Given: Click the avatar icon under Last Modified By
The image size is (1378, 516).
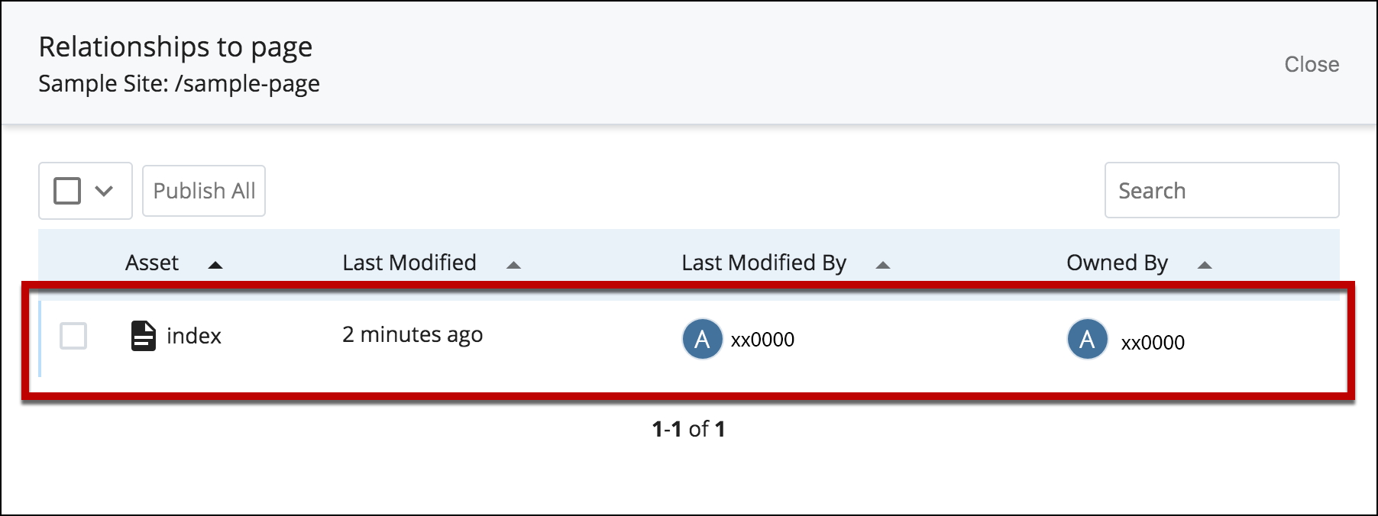Looking at the screenshot, I should [702, 339].
